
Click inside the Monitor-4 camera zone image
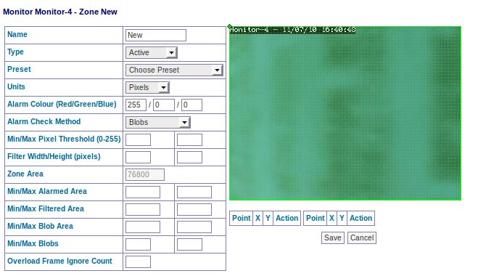[345, 113]
